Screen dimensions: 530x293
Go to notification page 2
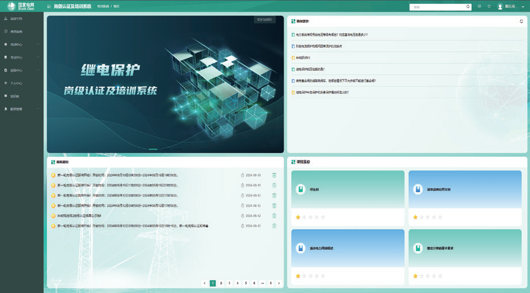pyautogui.click(x=221, y=283)
